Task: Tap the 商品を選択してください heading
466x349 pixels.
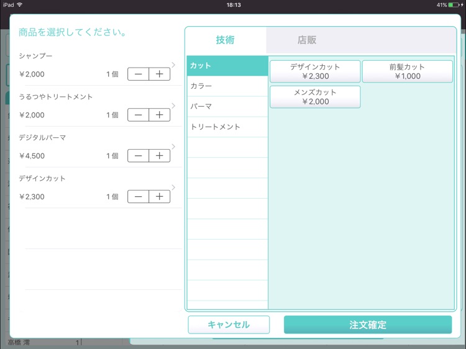Action: pos(73,32)
